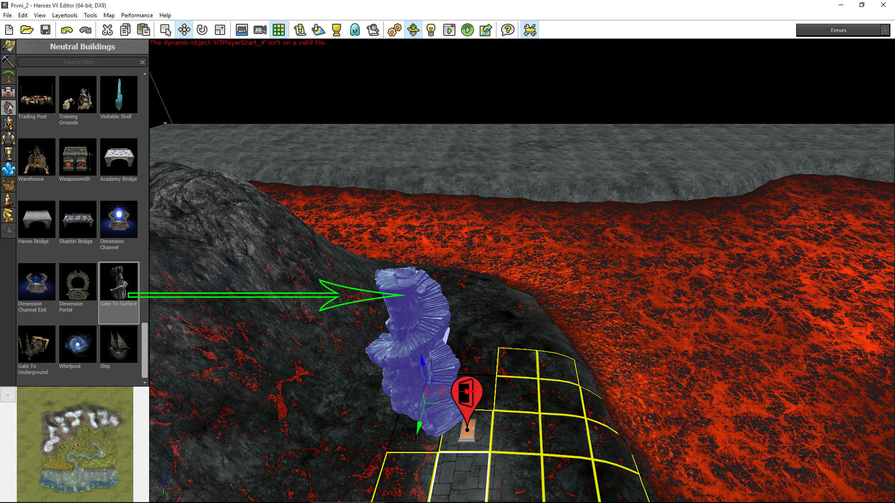This screenshot has width=895, height=503.
Task: Open the golden trophy win conditions icon
Action: [337, 30]
